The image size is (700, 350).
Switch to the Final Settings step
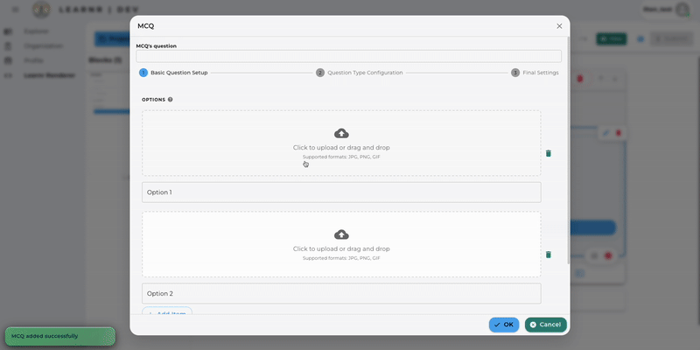pyautogui.click(x=535, y=73)
